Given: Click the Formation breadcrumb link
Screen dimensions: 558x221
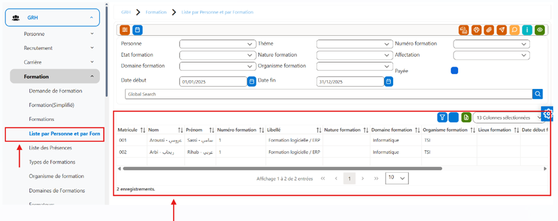Looking at the screenshot, I should coord(156,12).
